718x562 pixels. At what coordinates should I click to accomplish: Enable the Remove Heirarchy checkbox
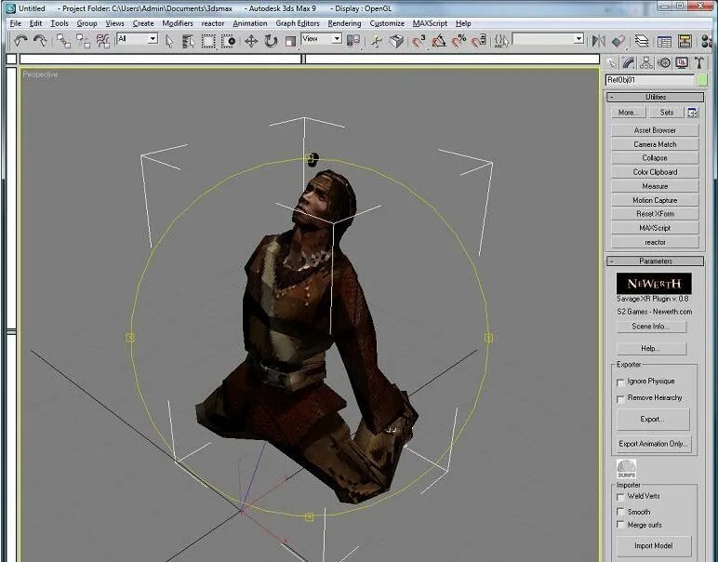[x=620, y=399]
